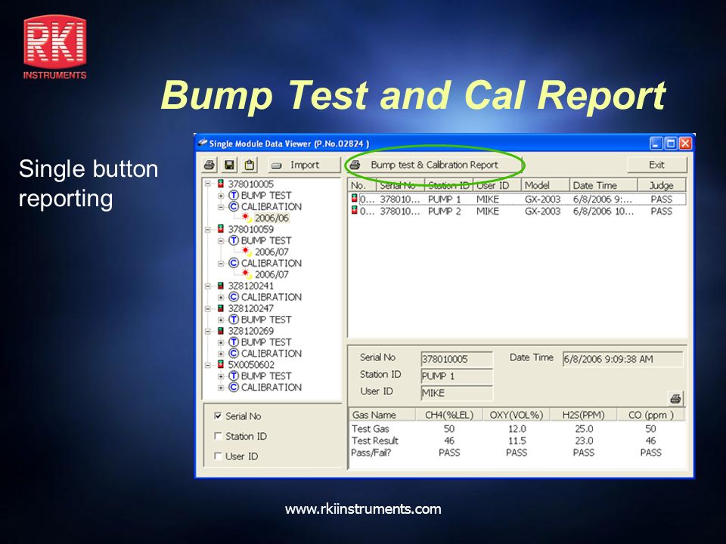The height and width of the screenshot is (544, 726).
Task: Click the sun-moon icon beside 2006/06
Action: click(247, 218)
